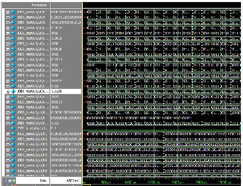
Task: Click the diamond icon of the St1 signal row
Action: 13,128
